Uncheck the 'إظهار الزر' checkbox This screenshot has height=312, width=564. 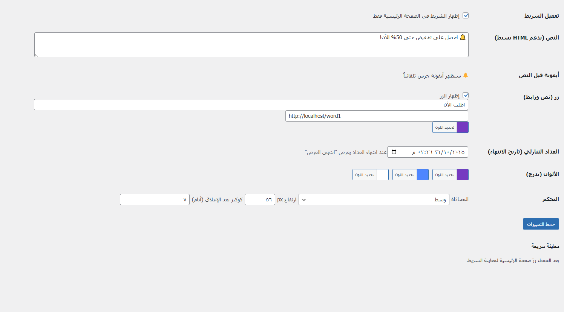click(x=466, y=95)
